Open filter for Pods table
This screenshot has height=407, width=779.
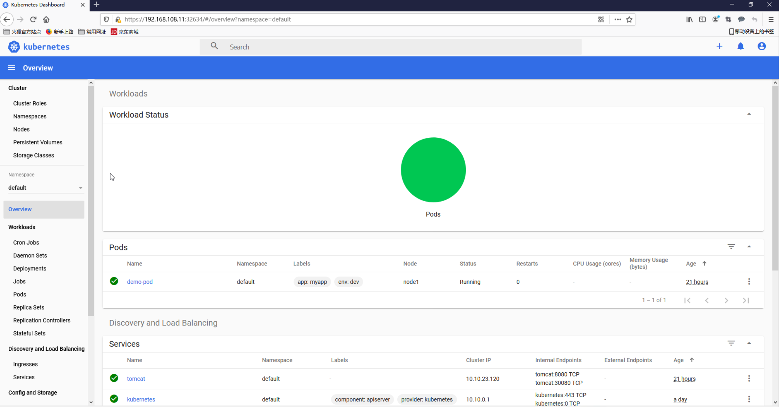pyautogui.click(x=731, y=247)
